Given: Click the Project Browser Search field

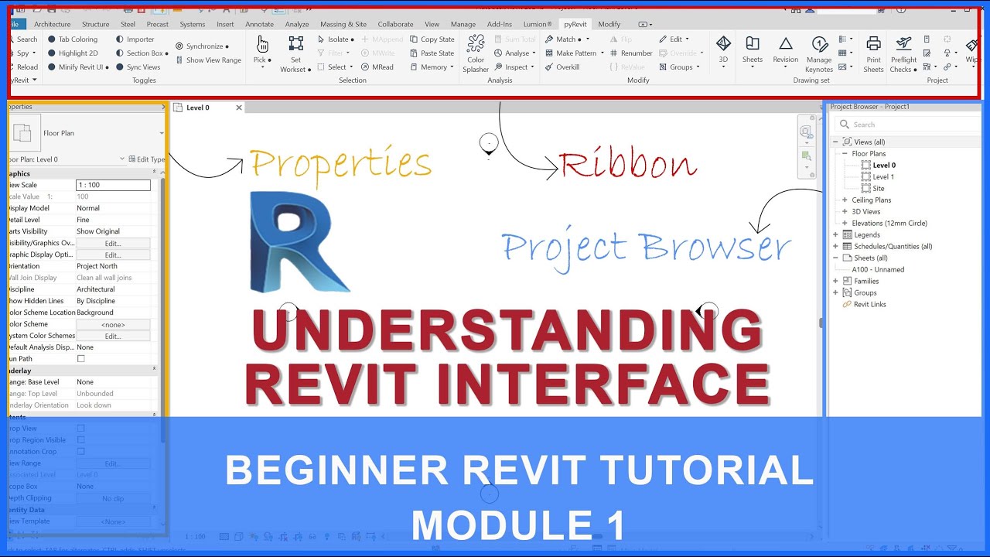Looking at the screenshot, I should pyautogui.click(x=908, y=125).
